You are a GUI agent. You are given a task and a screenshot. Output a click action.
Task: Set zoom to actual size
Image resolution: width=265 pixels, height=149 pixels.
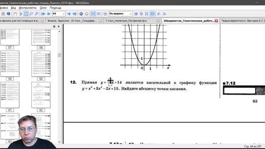pos(141,14)
